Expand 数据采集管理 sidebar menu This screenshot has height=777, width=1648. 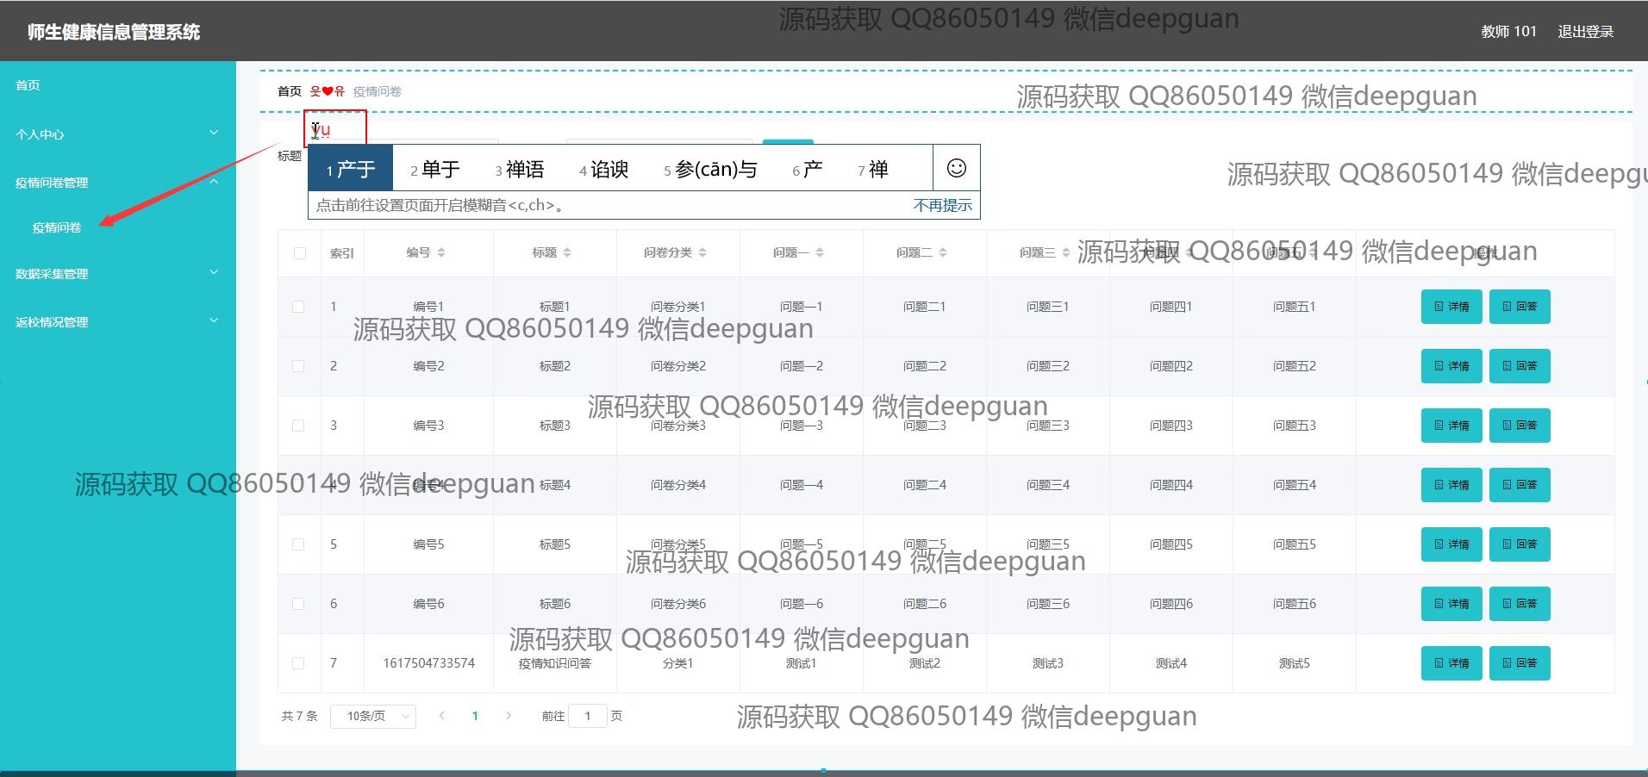click(x=118, y=273)
